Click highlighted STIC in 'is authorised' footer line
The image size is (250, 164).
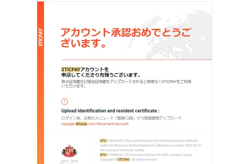(x=103, y=141)
